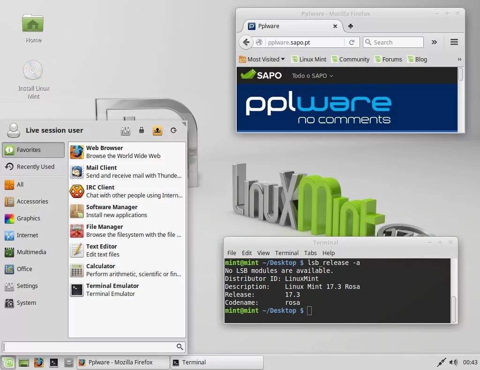
Task: Open the System category
Action: click(x=33, y=302)
